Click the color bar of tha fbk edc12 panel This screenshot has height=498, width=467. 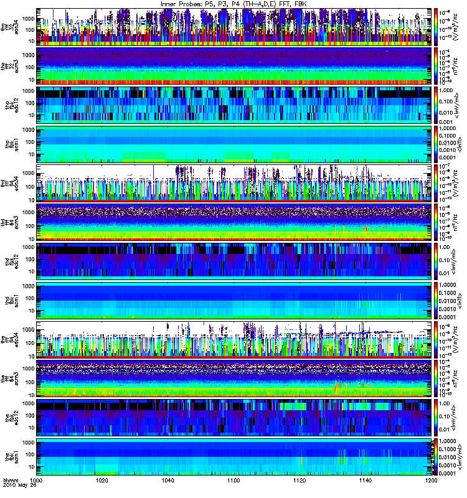tap(436, 105)
